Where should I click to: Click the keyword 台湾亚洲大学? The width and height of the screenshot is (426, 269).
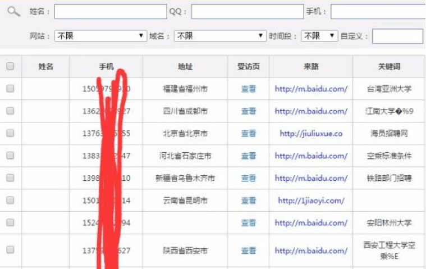point(390,89)
